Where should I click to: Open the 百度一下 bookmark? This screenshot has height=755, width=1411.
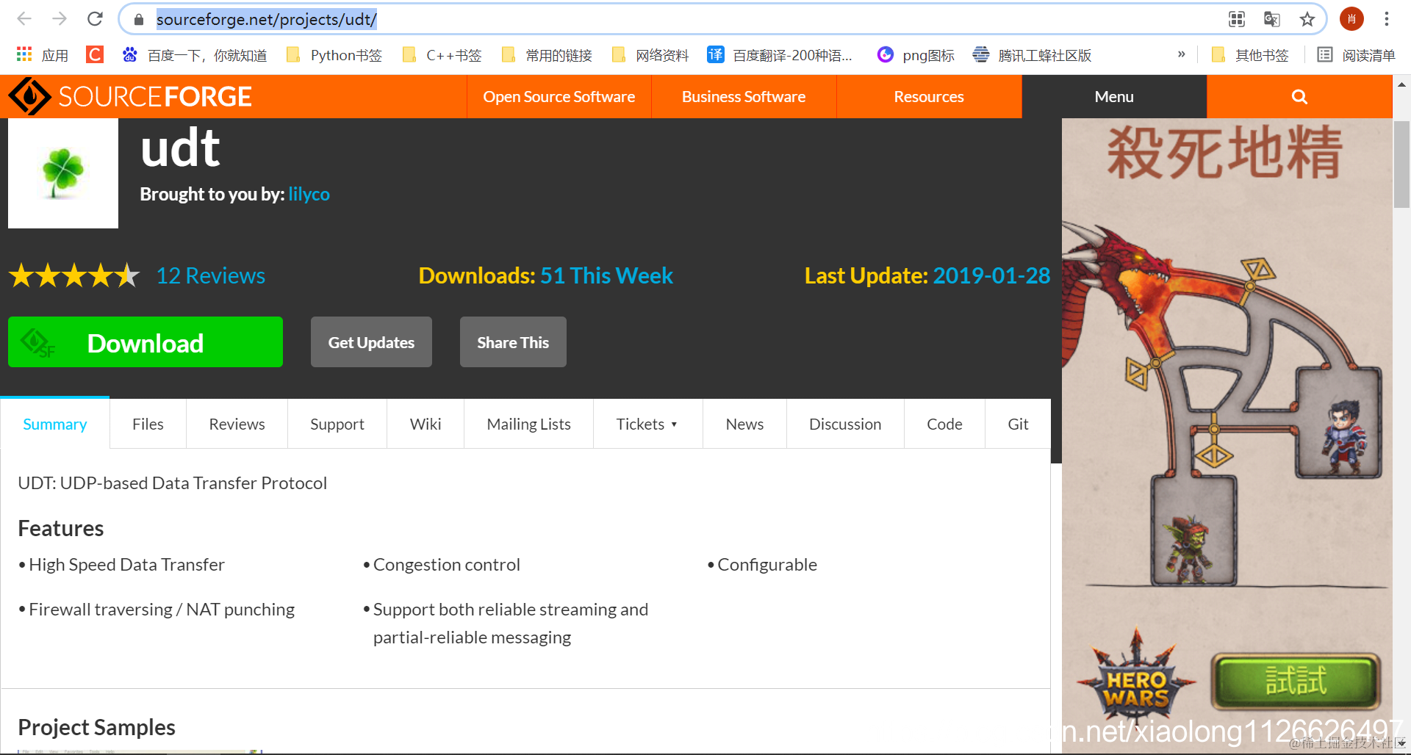195,55
